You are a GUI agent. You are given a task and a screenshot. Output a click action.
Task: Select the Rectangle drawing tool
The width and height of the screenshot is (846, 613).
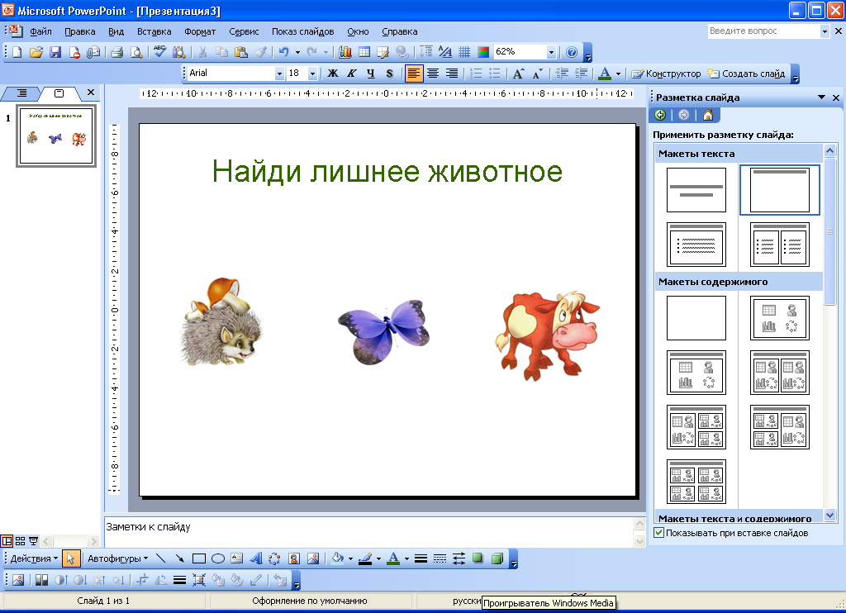[198, 559]
